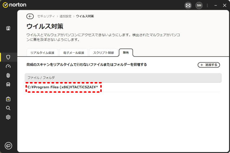Close the Norton window
The image size is (230, 153).
point(225,5)
